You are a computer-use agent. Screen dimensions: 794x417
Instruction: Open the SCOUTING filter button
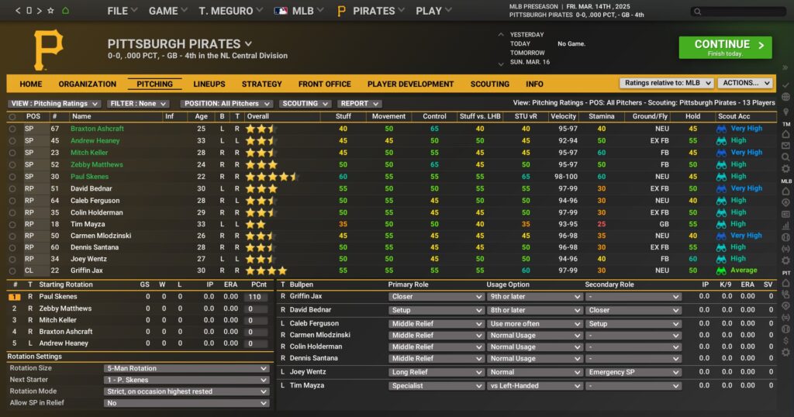pos(305,103)
